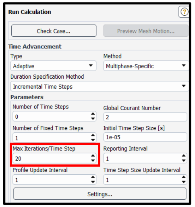Click the Number of Time Steps field
195x207 pixels.
pyautogui.click(x=52, y=116)
